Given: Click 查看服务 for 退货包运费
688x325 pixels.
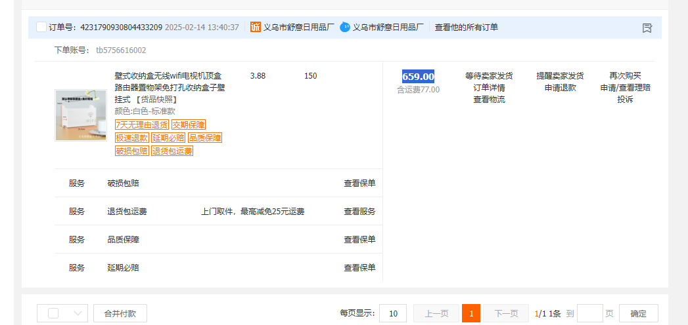Looking at the screenshot, I should tap(359, 212).
